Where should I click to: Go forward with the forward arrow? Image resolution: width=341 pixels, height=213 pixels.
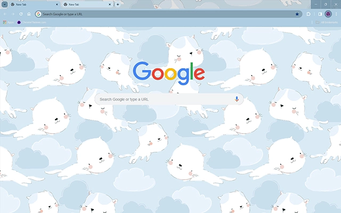[x=13, y=14]
